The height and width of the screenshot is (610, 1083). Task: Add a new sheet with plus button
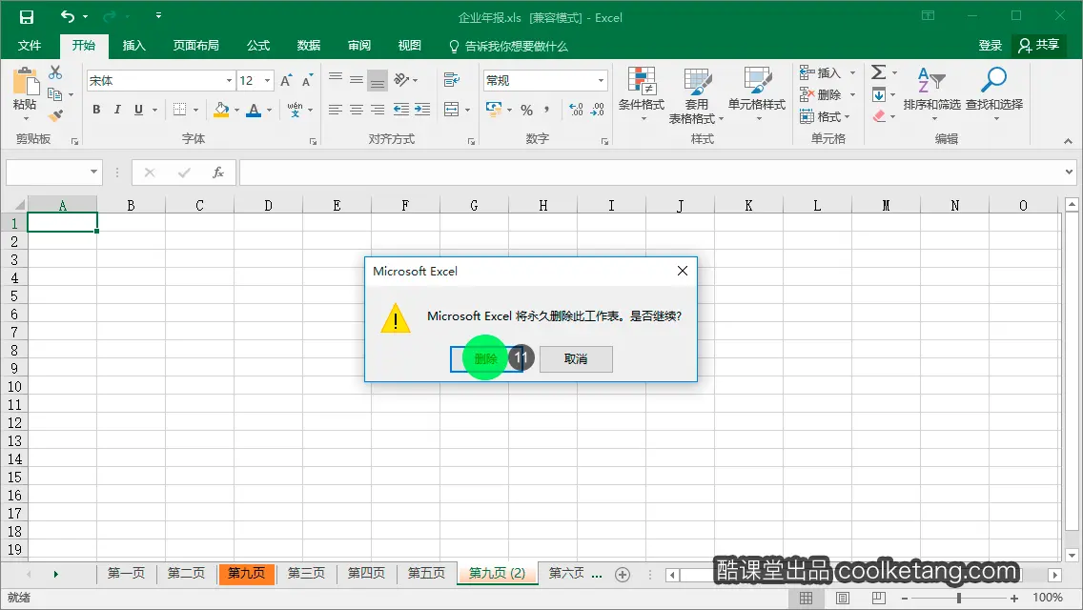[623, 575]
